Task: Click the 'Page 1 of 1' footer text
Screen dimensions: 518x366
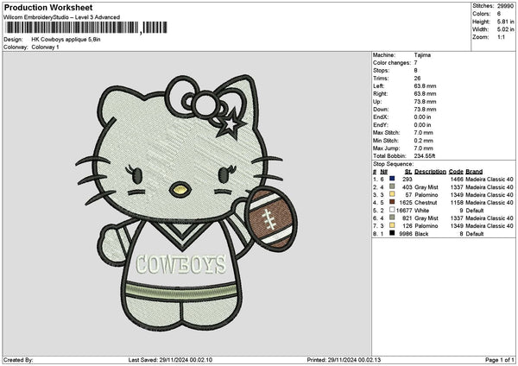Action: [x=500, y=360]
